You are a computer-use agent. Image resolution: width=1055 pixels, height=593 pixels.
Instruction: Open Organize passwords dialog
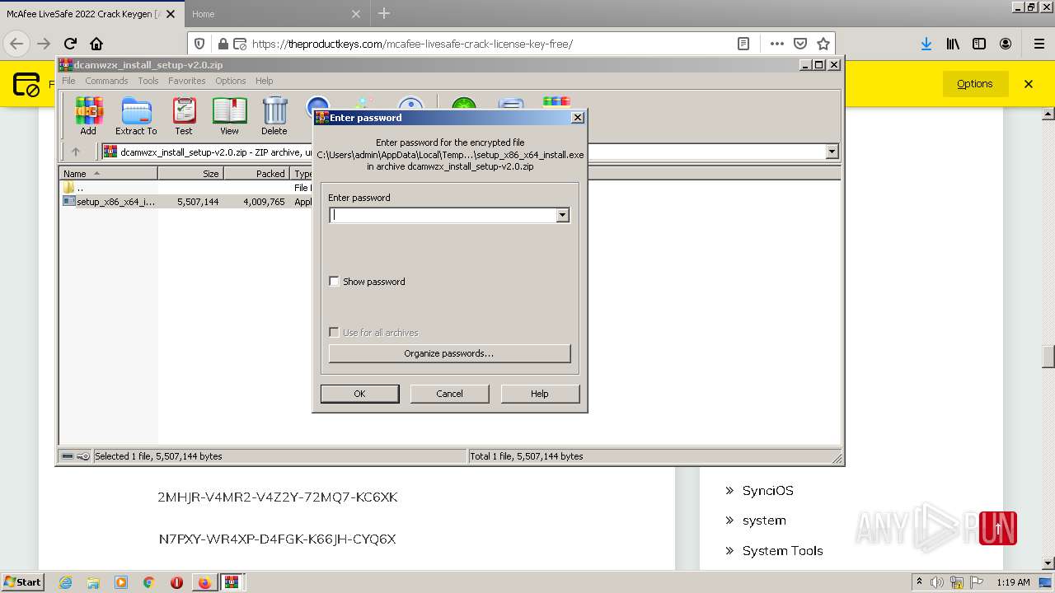coord(449,353)
